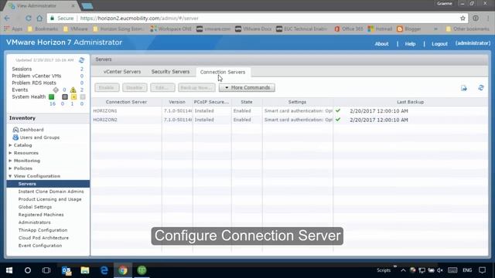Open the Other bookmarks folder

coord(468,29)
